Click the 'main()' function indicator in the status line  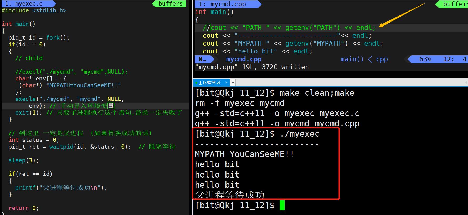tap(352, 59)
